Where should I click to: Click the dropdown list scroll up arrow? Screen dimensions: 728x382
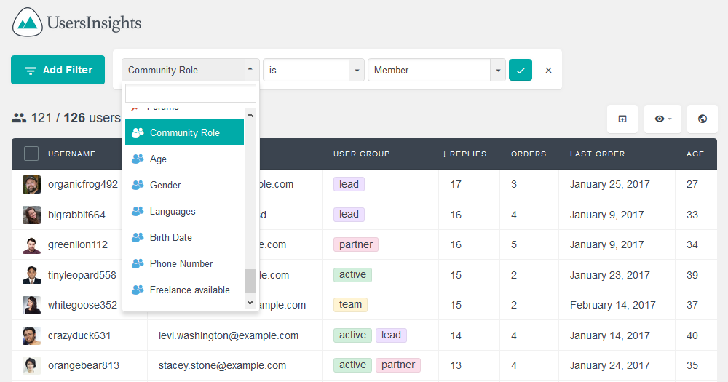pyautogui.click(x=250, y=115)
